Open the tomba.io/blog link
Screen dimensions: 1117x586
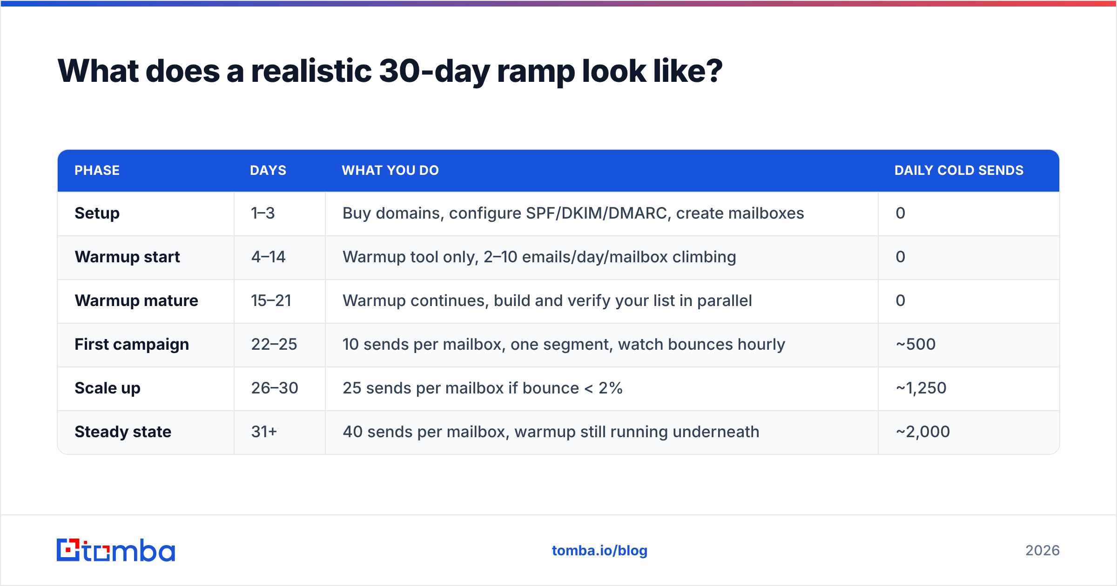[599, 551]
